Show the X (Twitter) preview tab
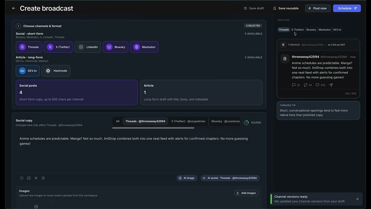This screenshot has height=209, width=371. [298, 30]
